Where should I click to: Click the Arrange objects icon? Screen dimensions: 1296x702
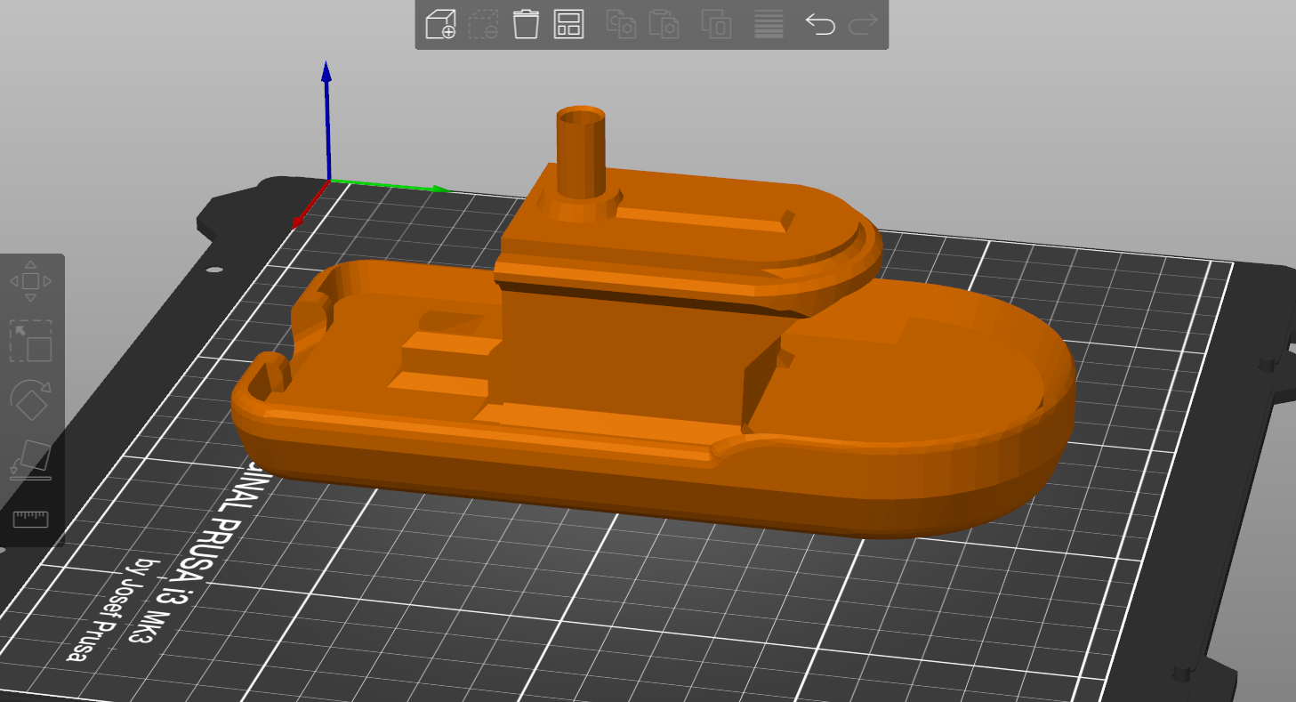(568, 24)
